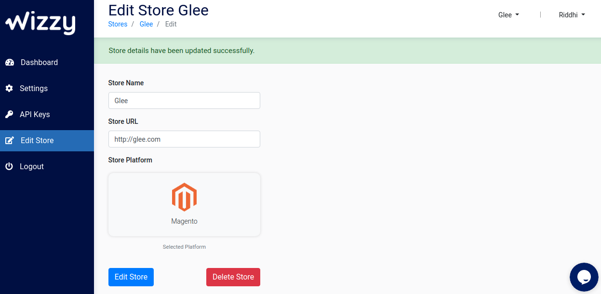
Task: Select the Store Name input field
Action: pyautogui.click(x=184, y=100)
